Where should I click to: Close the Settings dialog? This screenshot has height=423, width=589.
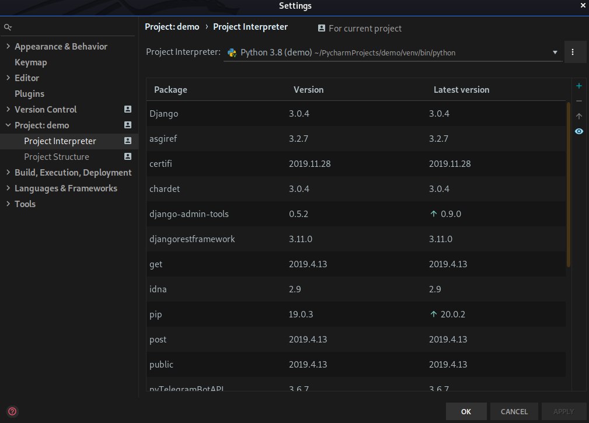click(x=583, y=5)
